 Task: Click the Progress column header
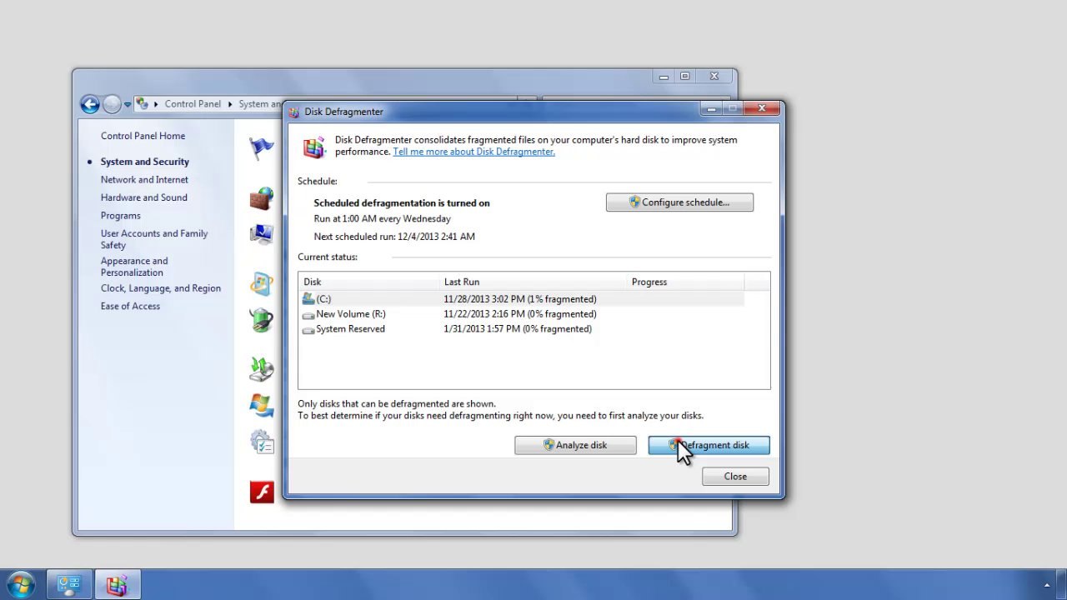pyautogui.click(x=685, y=282)
